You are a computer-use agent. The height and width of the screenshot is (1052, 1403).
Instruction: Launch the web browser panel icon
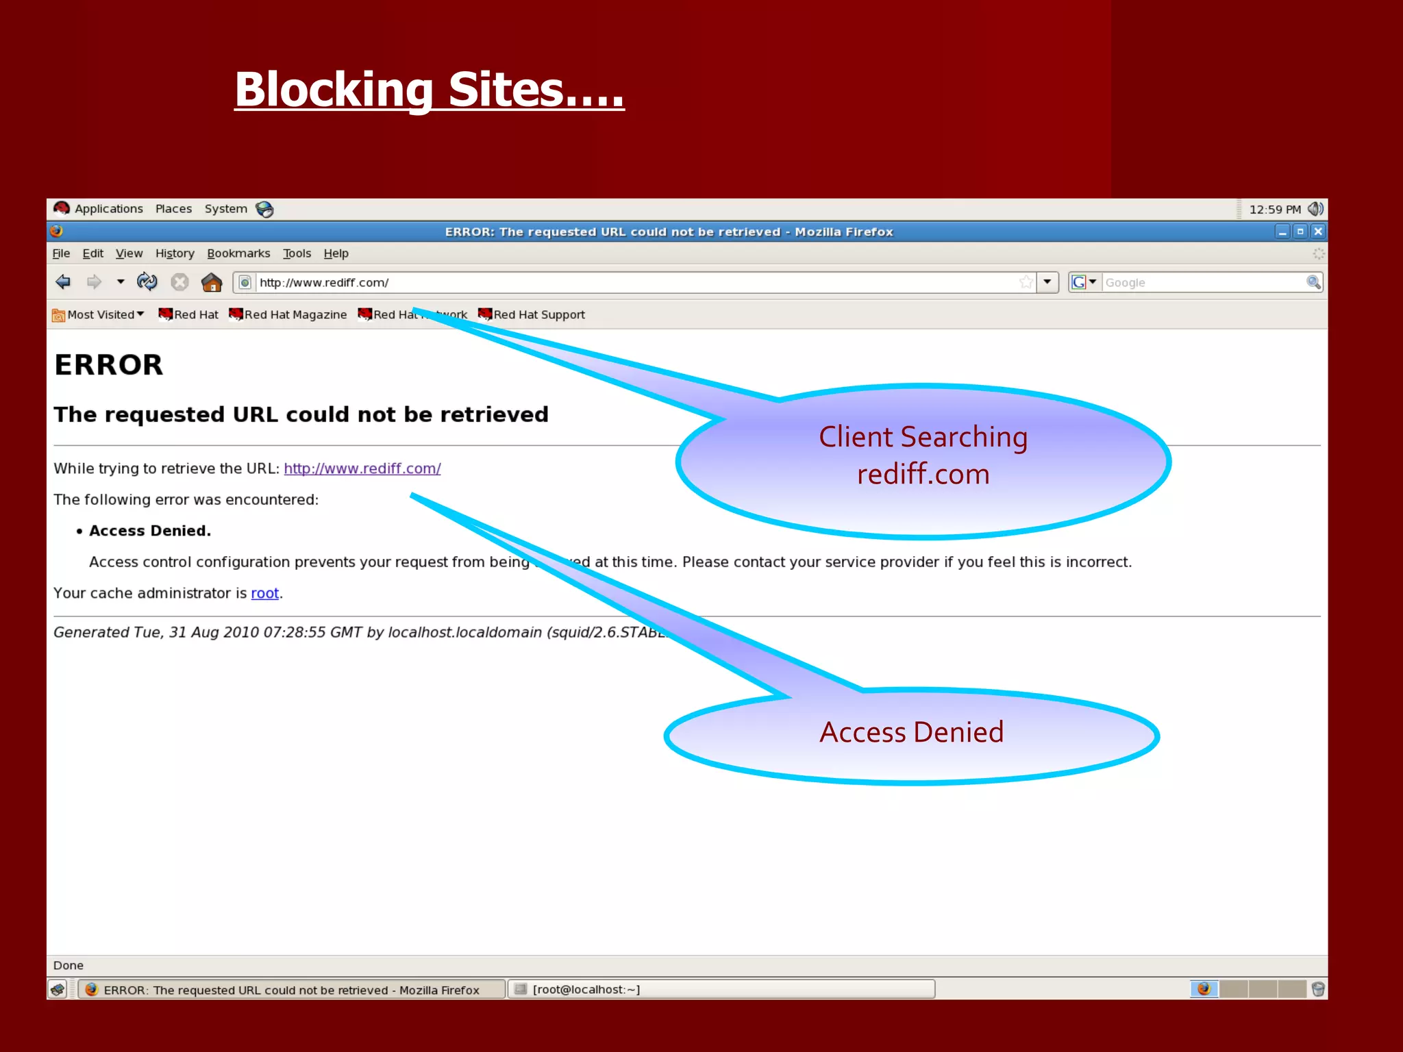pos(264,209)
